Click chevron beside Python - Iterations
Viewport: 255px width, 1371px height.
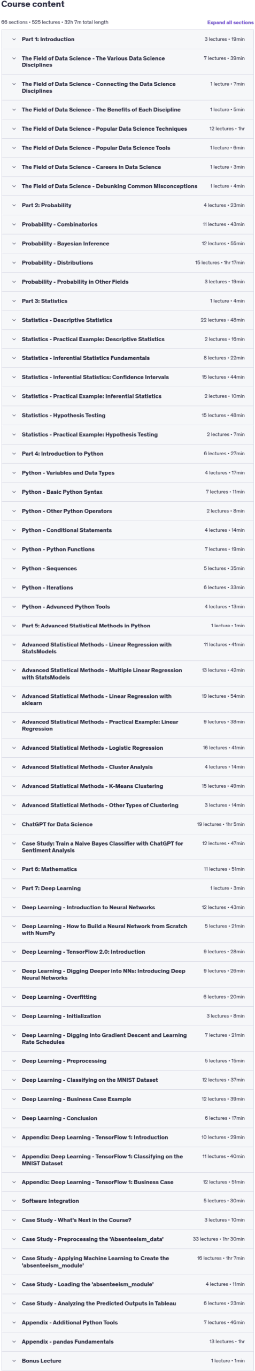tap(14, 588)
